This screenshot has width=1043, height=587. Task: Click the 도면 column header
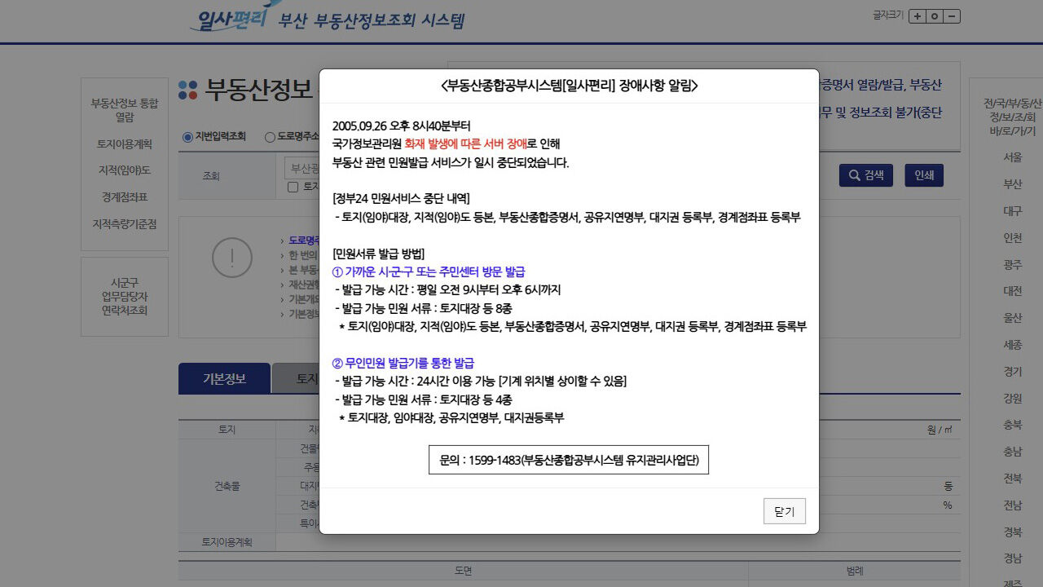pos(463,571)
